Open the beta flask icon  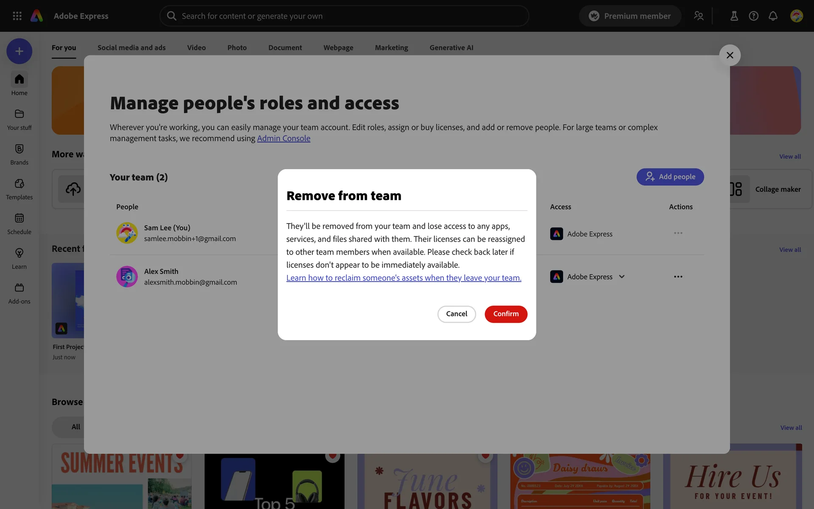tap(734, 16)
